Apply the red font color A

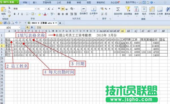pos(45,14)
